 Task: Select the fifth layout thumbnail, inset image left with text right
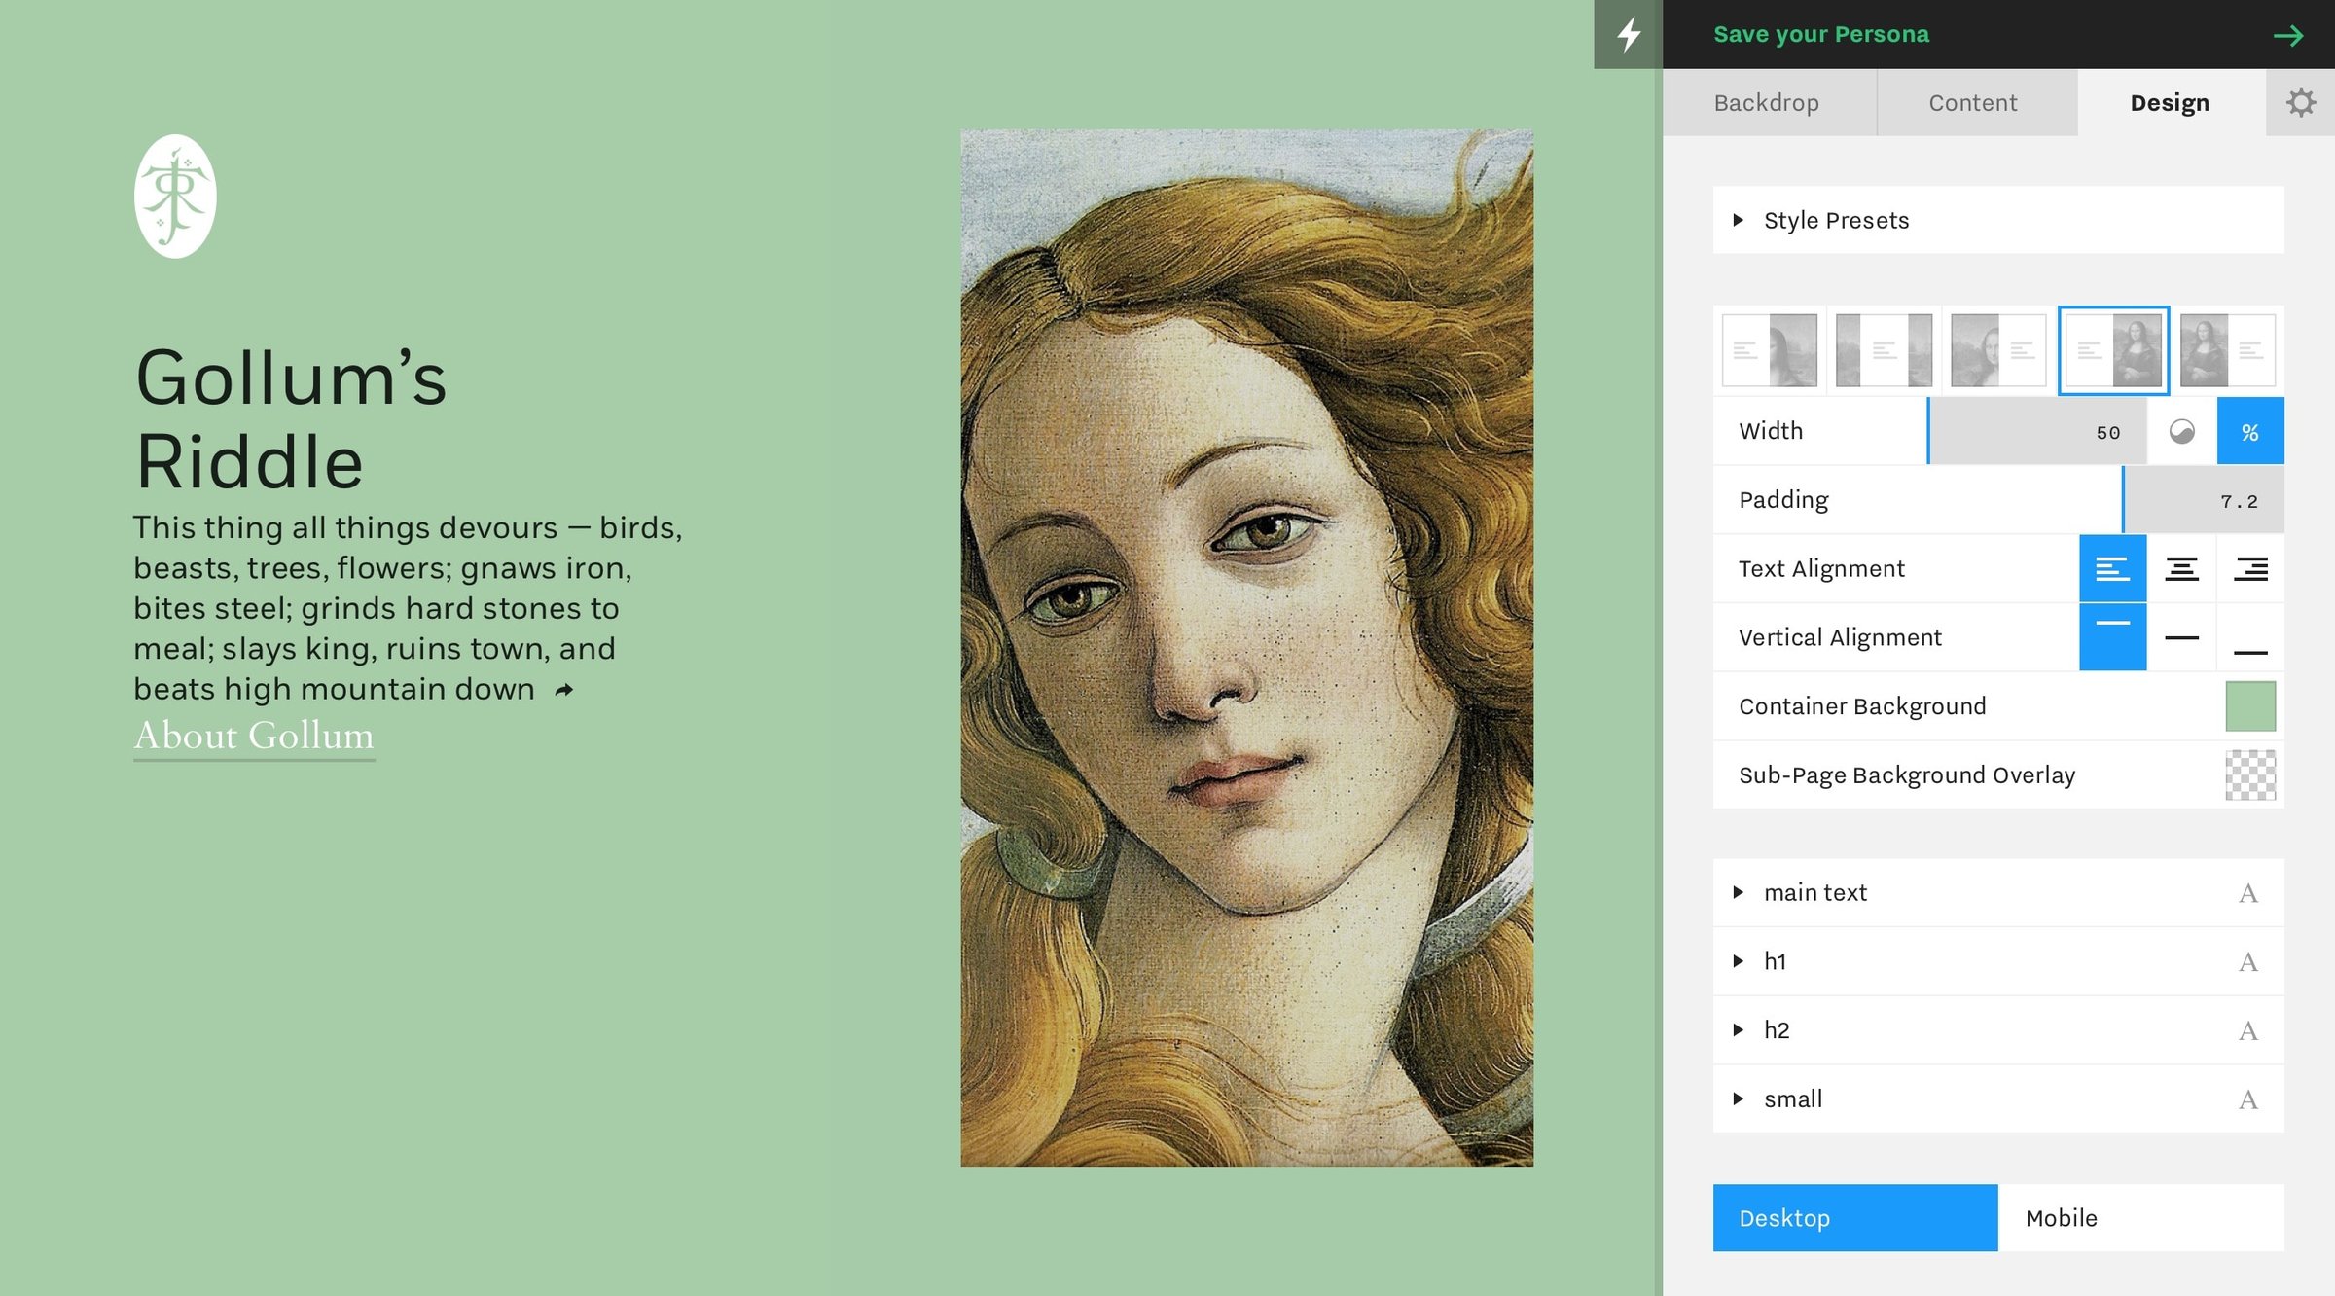2228,350
